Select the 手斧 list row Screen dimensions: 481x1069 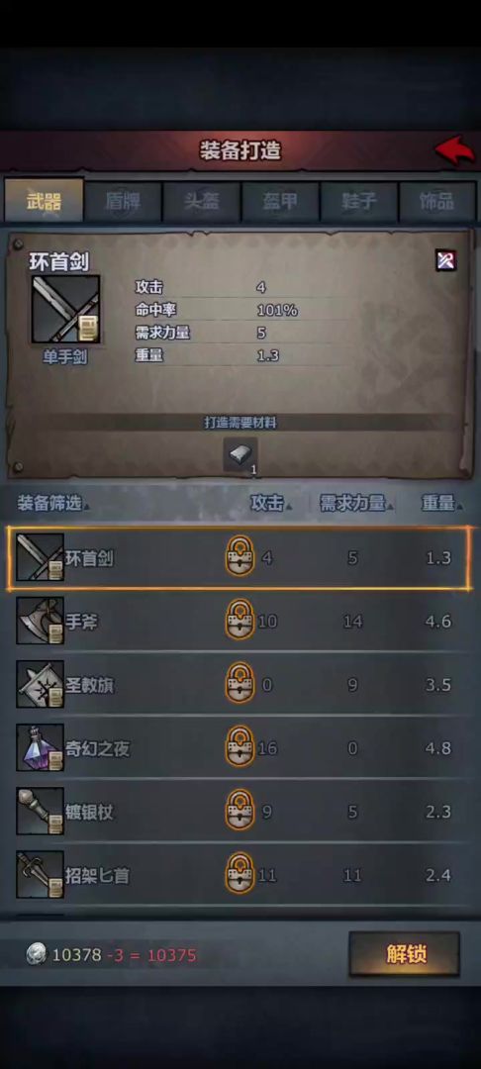240,621
